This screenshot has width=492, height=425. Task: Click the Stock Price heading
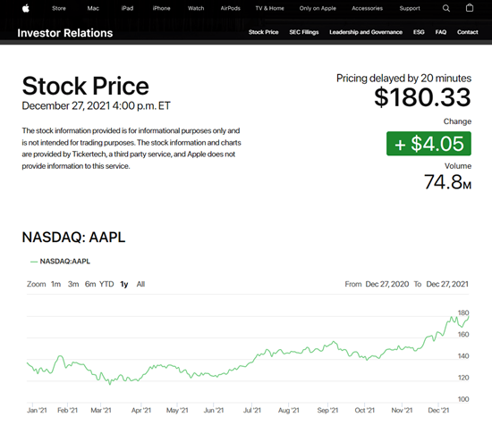pyautogui.click(x=85, y=86)
